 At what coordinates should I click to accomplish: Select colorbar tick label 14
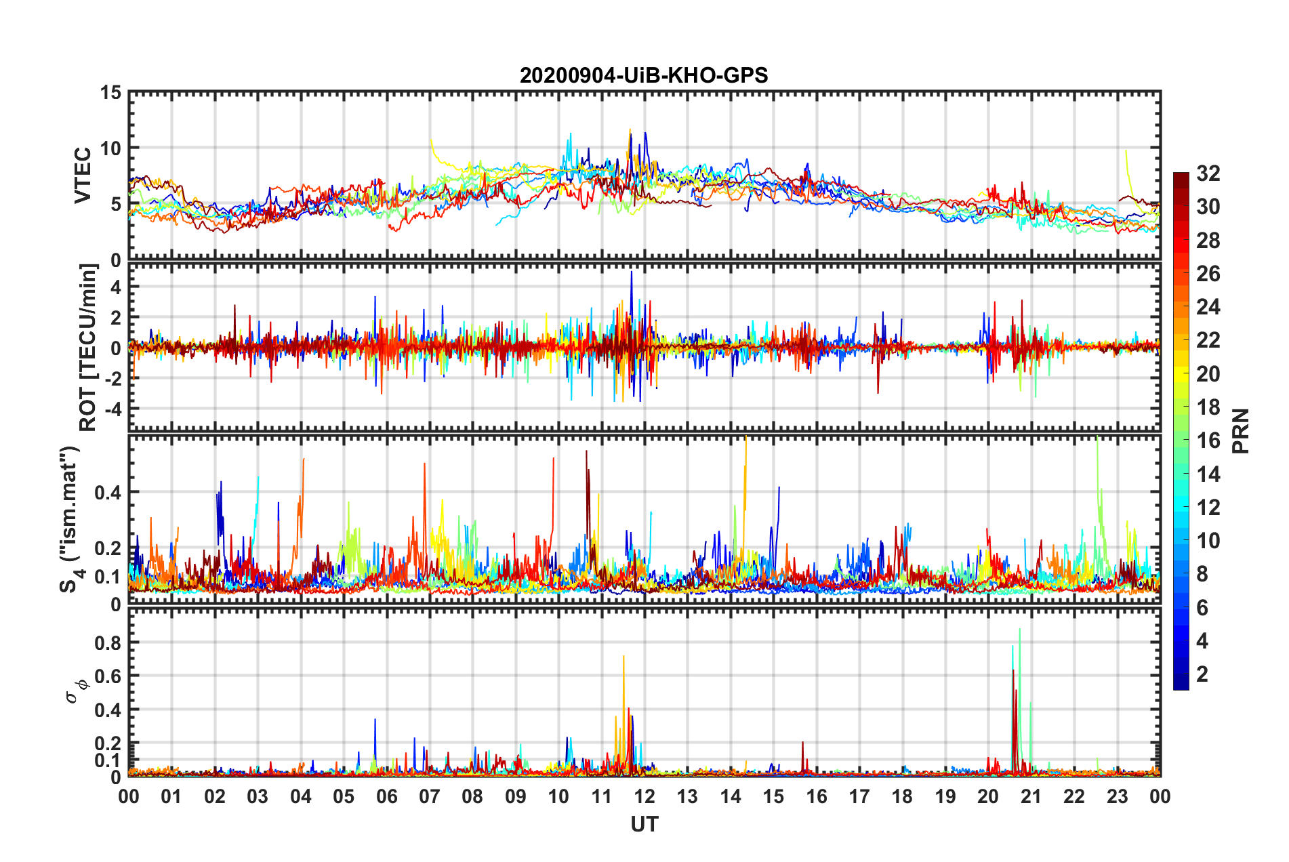1208,474
